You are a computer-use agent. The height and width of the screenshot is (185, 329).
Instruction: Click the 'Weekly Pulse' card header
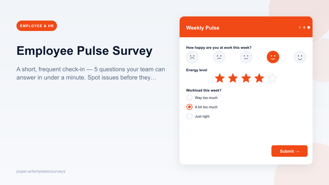[x=203, y=28]
